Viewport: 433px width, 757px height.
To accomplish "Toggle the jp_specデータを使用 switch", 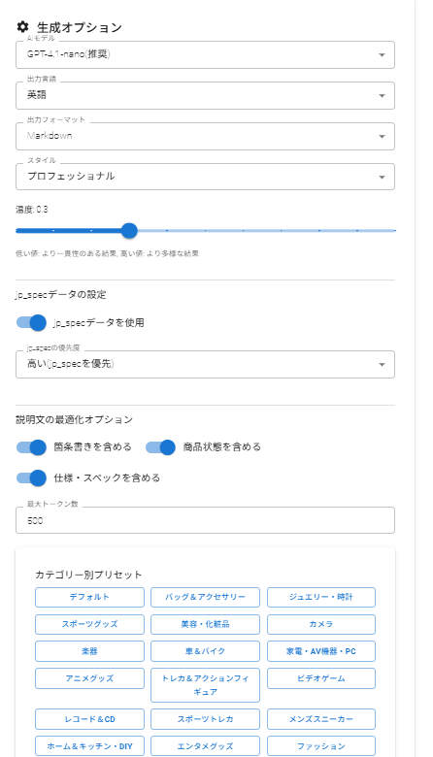I will coord(31,322).
